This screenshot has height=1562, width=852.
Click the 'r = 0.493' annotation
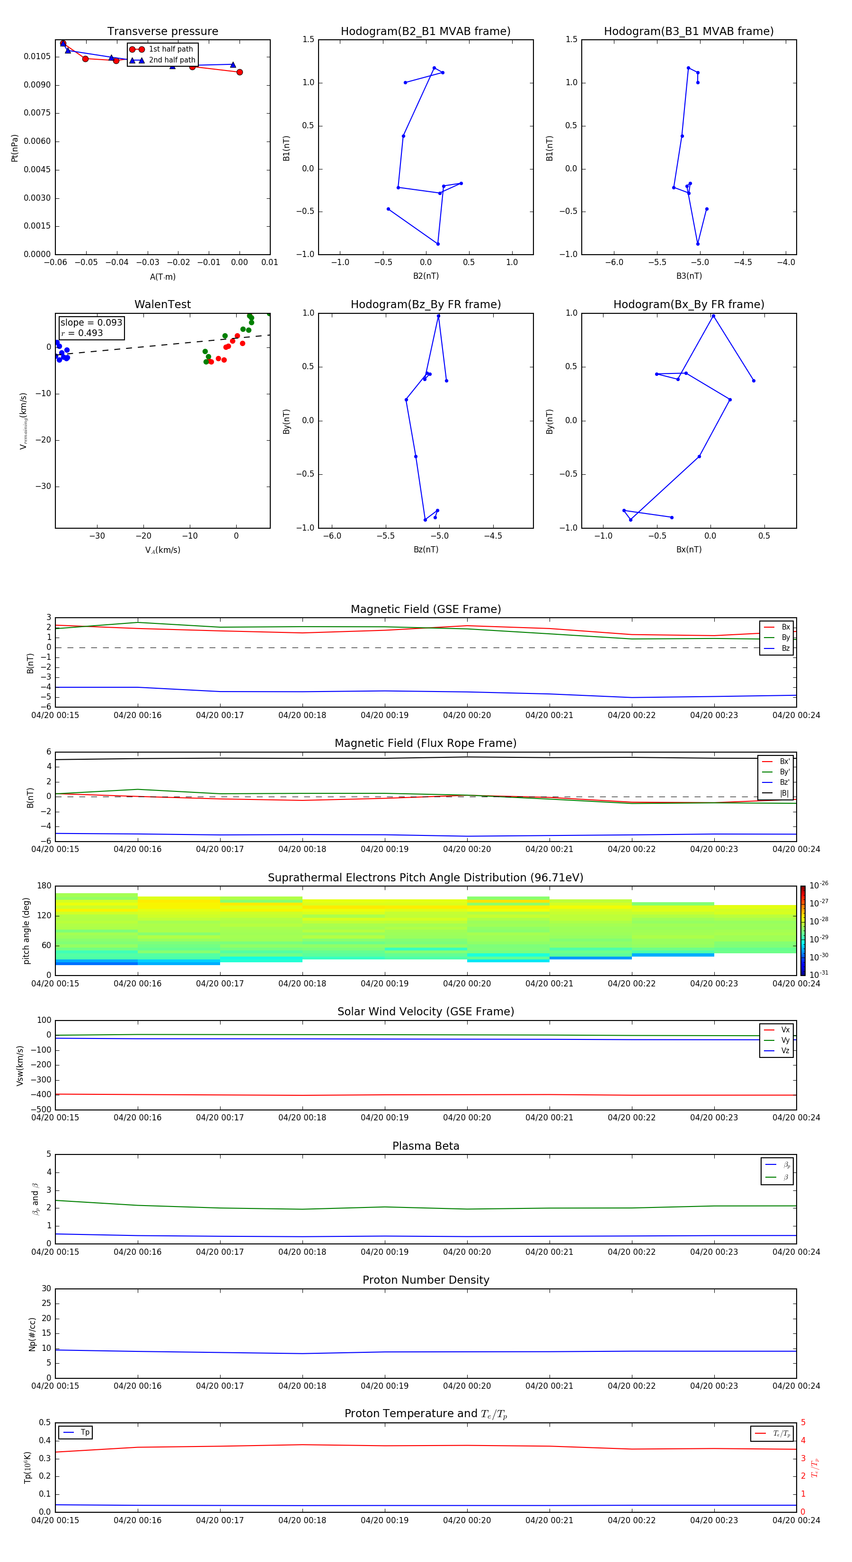coord(82,333)
